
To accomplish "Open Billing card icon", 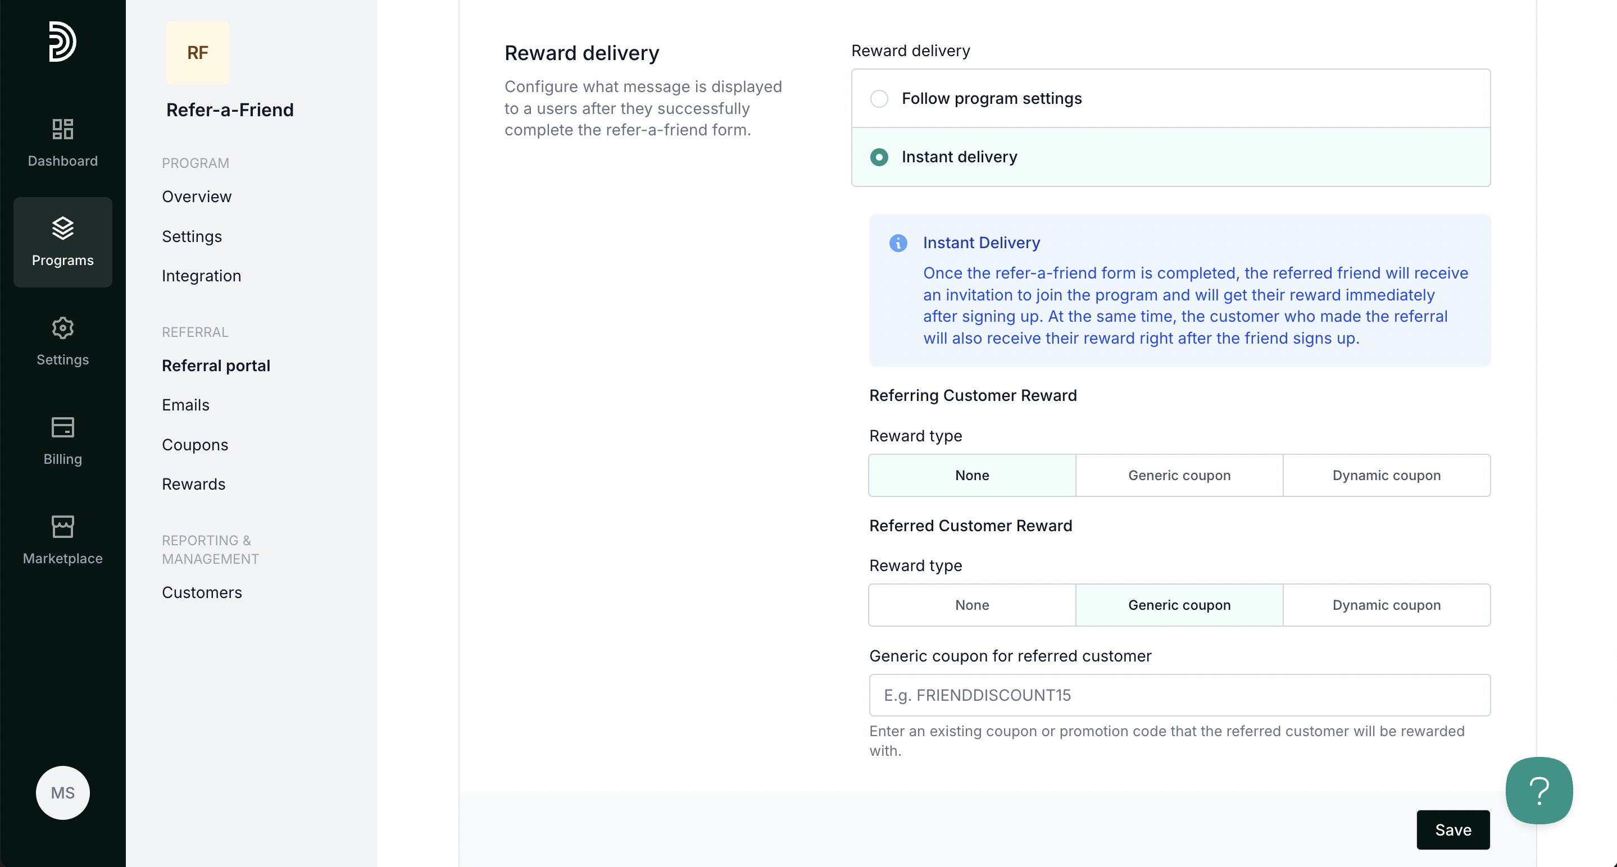I will tap(63, 427).
